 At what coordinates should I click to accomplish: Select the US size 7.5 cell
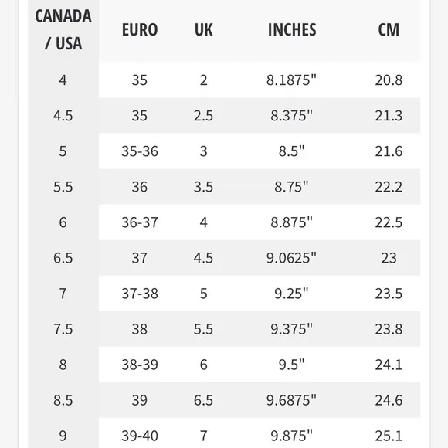pos(63,329)
